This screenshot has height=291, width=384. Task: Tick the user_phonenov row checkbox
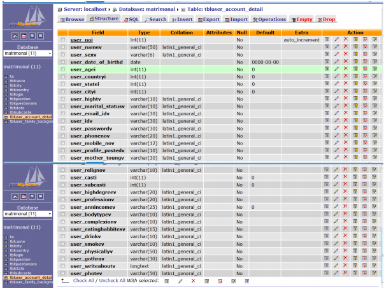(63, 136)
